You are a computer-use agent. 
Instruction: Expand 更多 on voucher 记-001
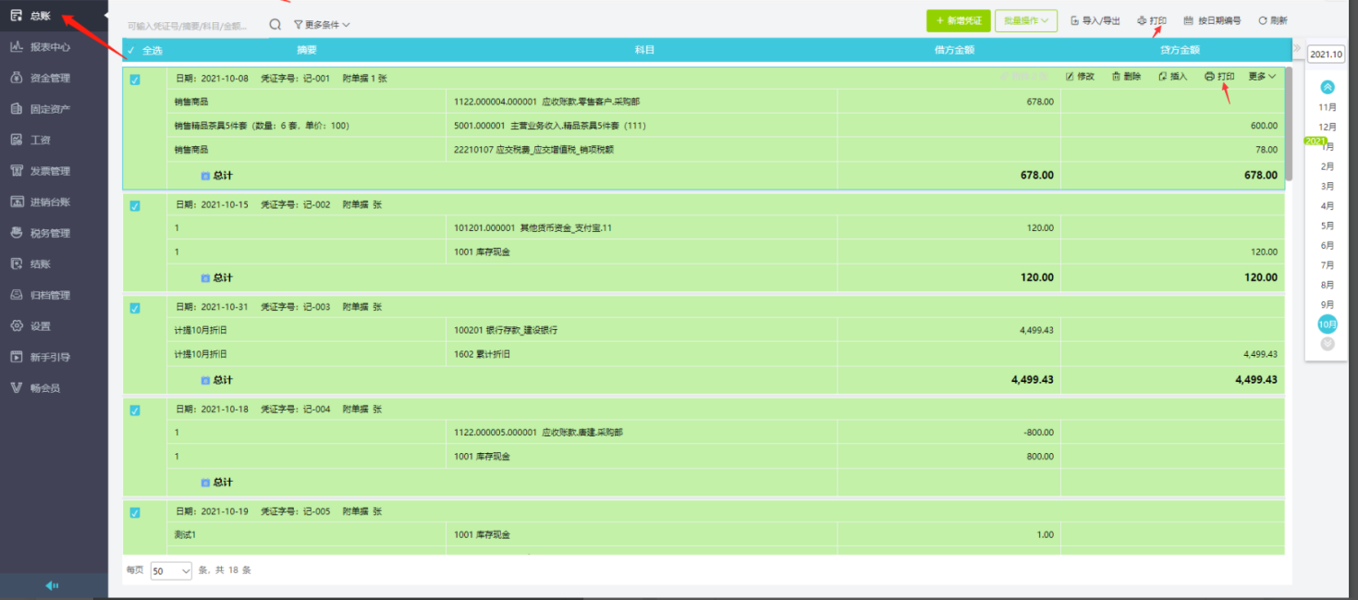[x=1262, y=77]
